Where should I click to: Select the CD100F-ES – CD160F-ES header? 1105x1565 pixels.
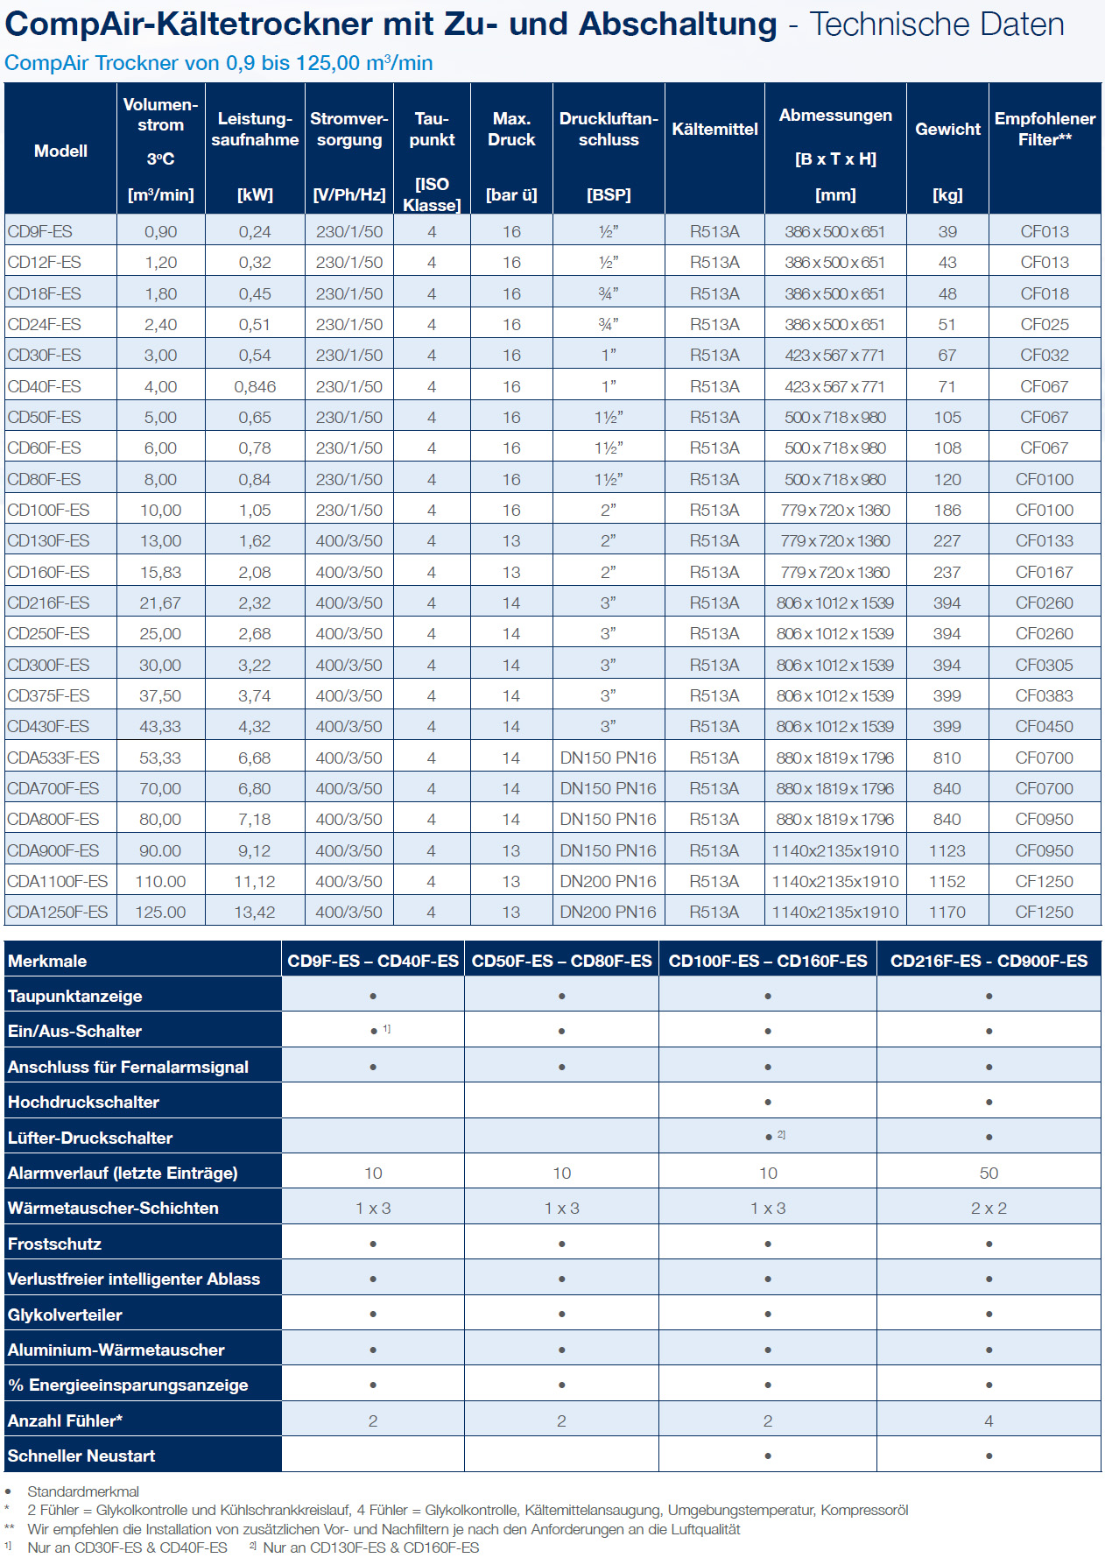768,961
